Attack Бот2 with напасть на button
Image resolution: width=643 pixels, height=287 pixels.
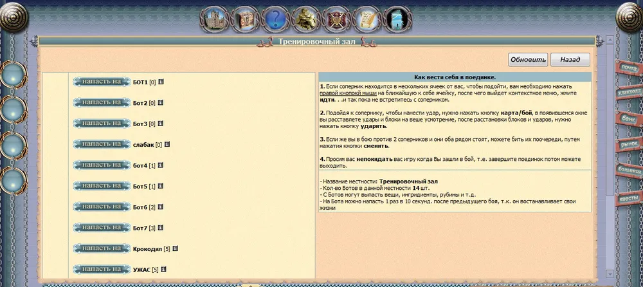click(x=102, y=103)
